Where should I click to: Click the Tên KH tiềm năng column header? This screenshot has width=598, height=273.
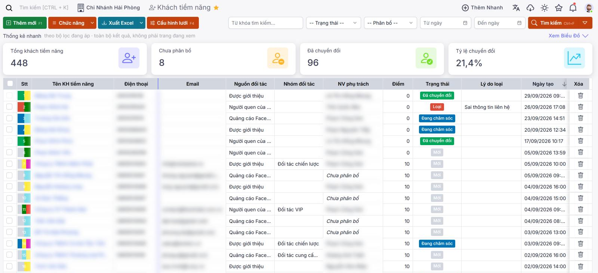[73, 84]
